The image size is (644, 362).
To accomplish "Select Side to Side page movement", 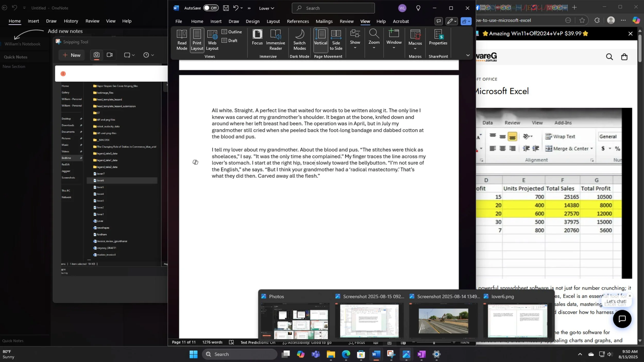I will coord(336,40).
